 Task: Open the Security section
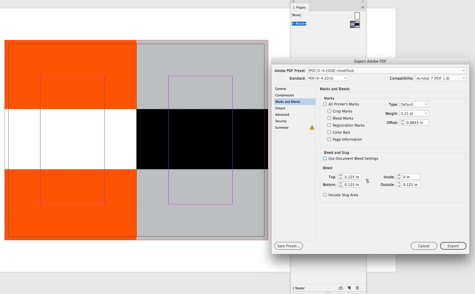pos(295,121)
